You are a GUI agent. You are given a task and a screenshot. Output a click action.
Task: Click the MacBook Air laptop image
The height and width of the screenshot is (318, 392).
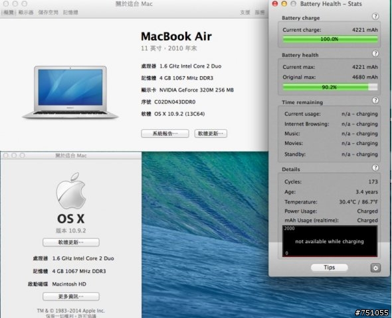[70, 92]
